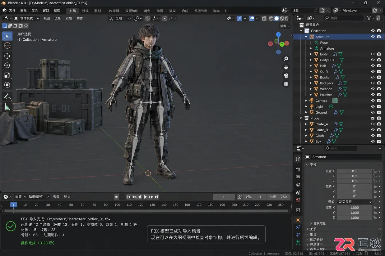Open the Playback dropdown in timeline
The width and height of the screenshot is (385, 256).
(x=21, y=196)
